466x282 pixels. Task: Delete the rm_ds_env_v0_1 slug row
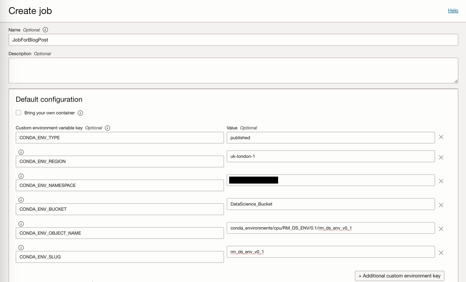point(441,252)
